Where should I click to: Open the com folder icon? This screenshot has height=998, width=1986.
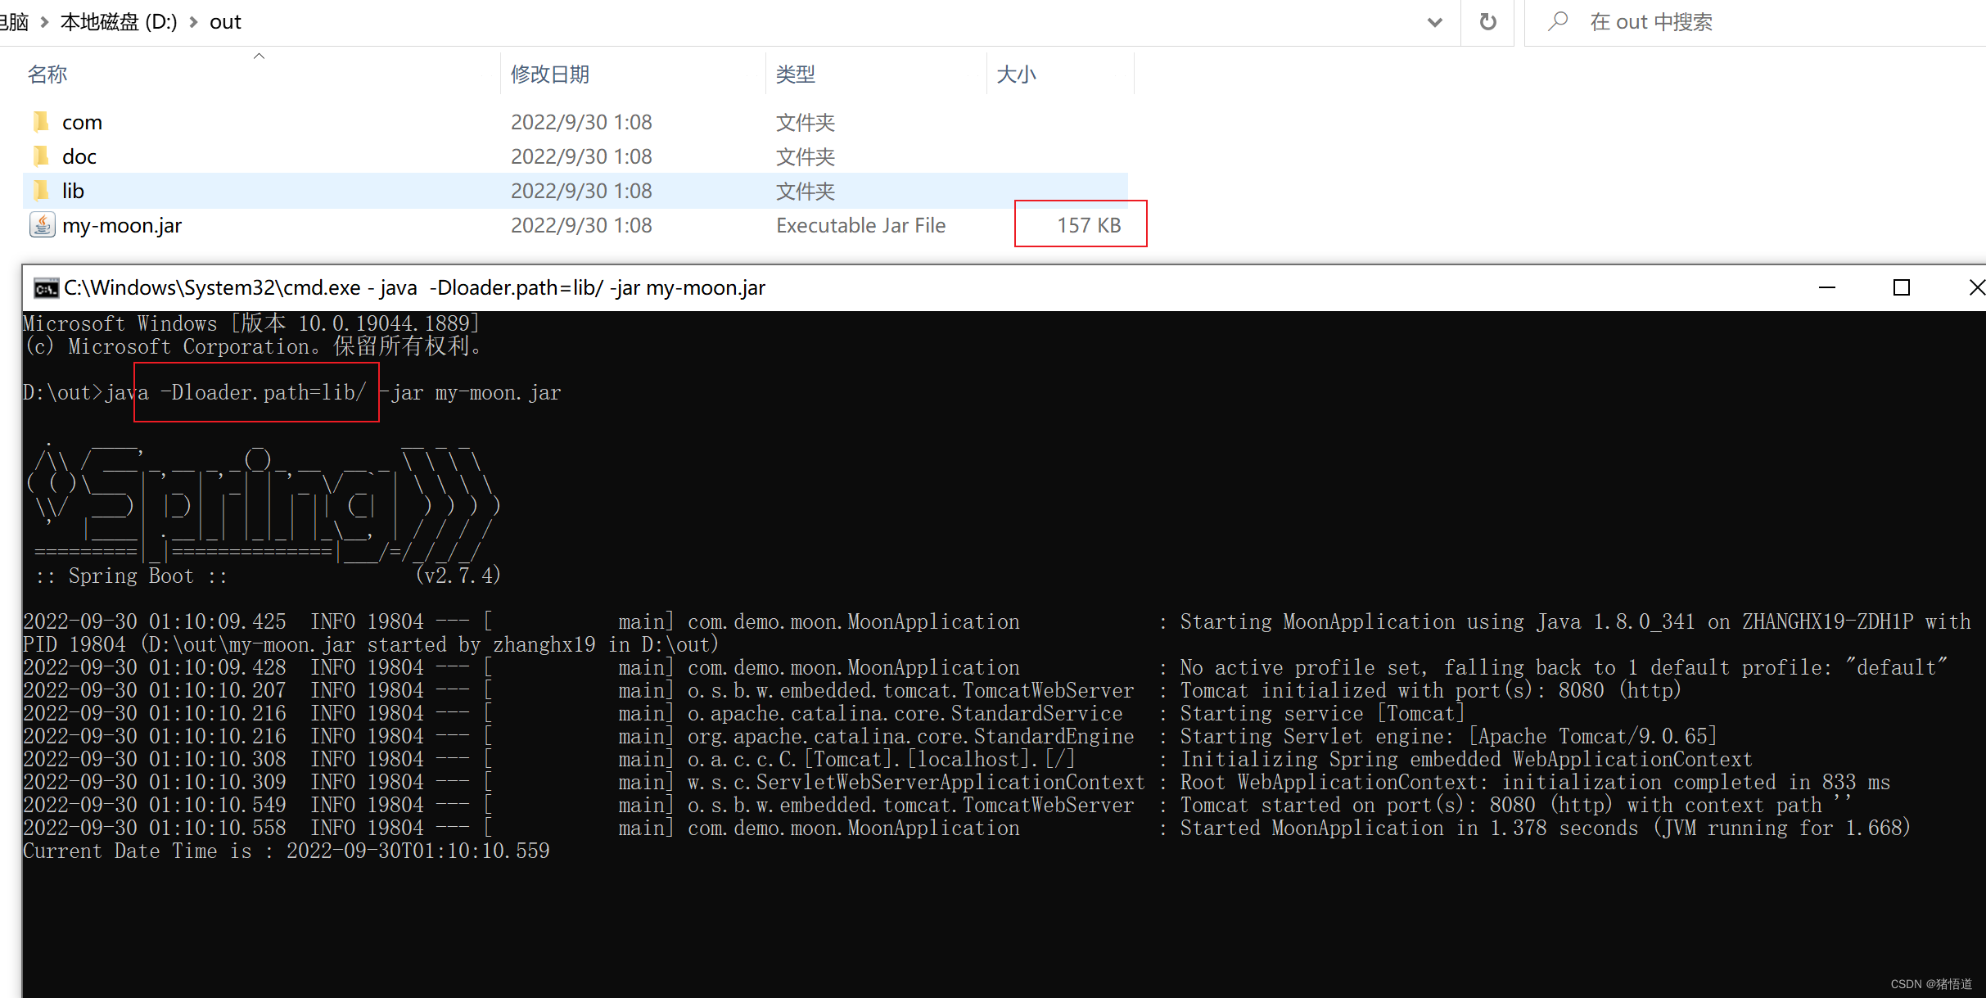pos(41,122)
